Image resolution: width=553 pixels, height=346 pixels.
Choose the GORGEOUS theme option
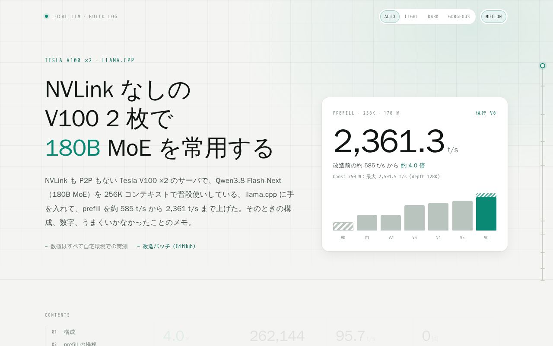pos(459,17)
